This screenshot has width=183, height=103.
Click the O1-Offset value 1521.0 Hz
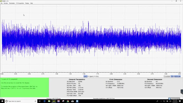(x=120, y=87)
